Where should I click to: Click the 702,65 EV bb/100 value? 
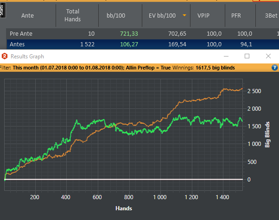(177, 34)
